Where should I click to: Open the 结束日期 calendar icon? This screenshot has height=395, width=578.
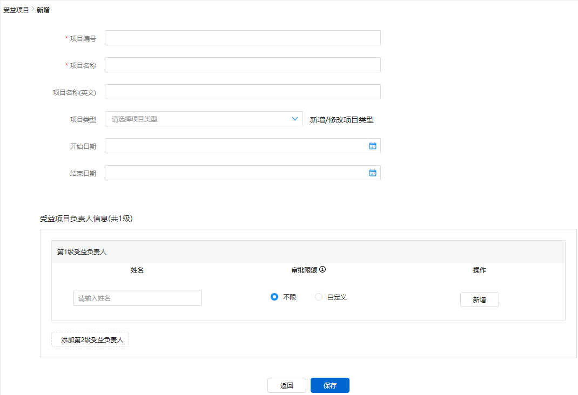pos(373,173)
